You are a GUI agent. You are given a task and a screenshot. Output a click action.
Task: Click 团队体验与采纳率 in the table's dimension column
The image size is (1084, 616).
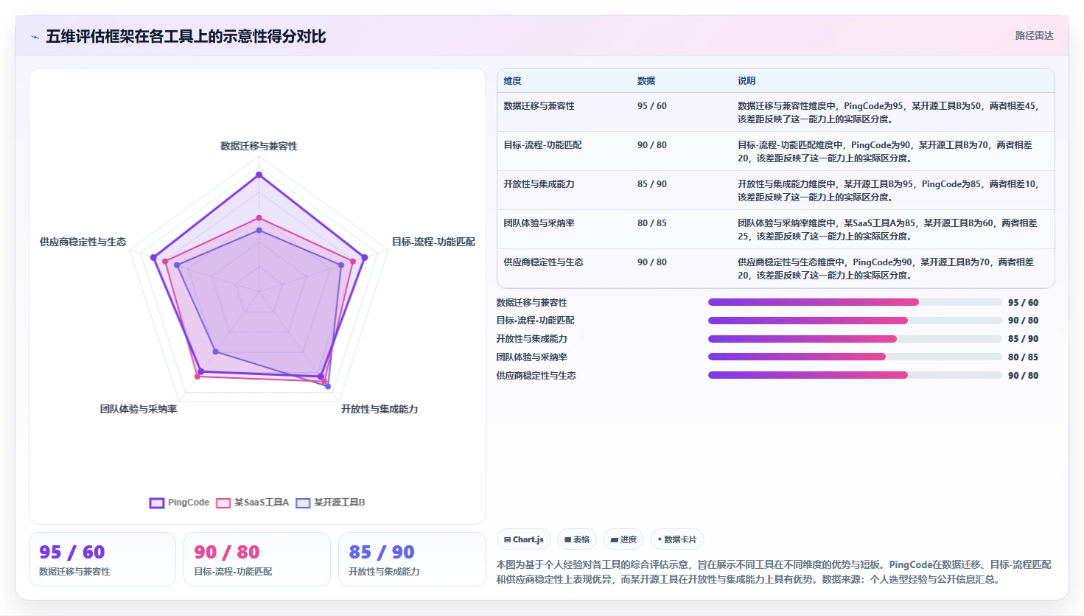click(539, 223)
